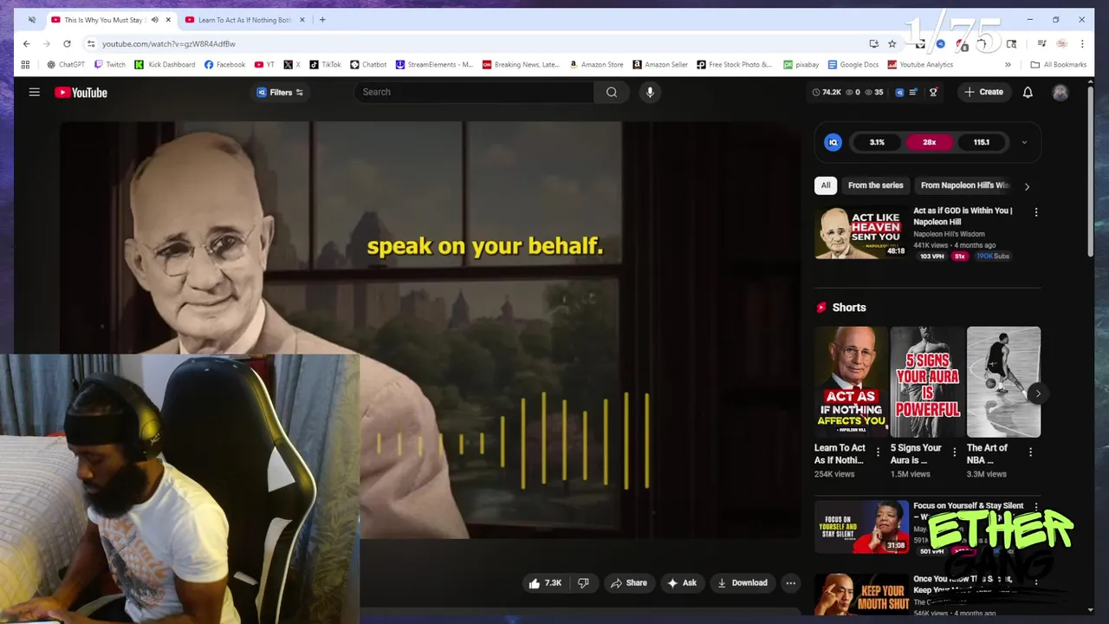
Task: Click the magnifier search button
Action: point(612,92)
